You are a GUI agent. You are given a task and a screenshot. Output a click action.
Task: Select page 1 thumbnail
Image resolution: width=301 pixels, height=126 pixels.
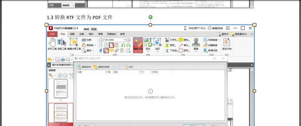coord(61,89)
